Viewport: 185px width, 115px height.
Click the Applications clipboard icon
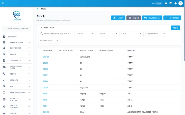(4, 42)
